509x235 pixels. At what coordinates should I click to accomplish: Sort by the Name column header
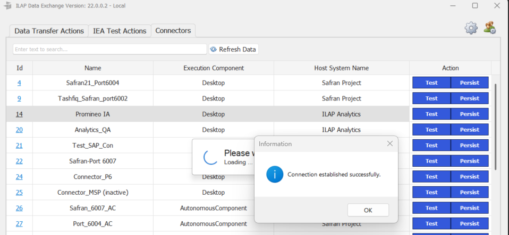[x=92, y=68]
